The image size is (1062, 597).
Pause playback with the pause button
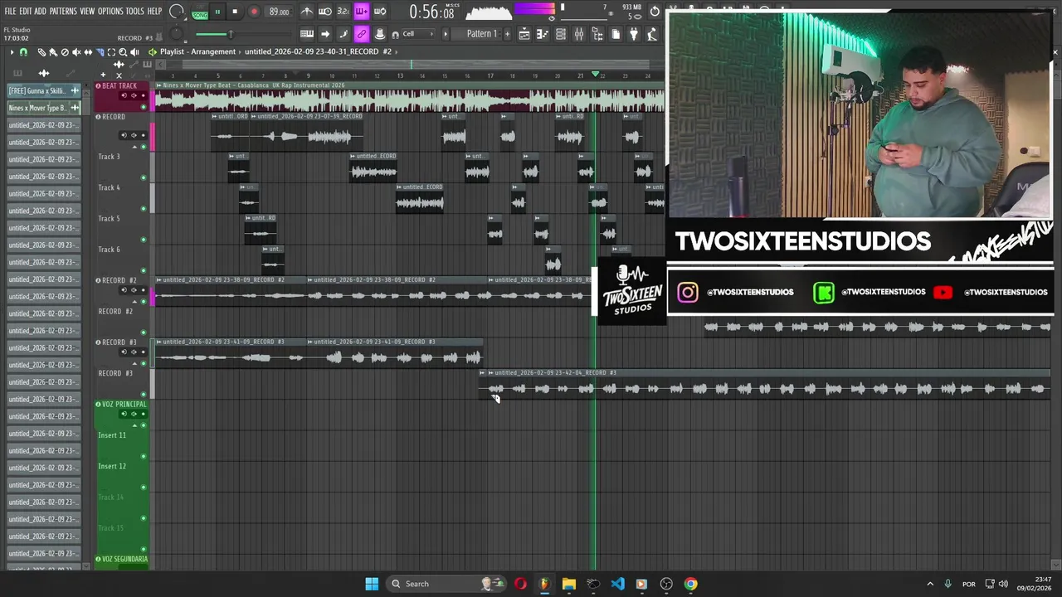point(217,12)
